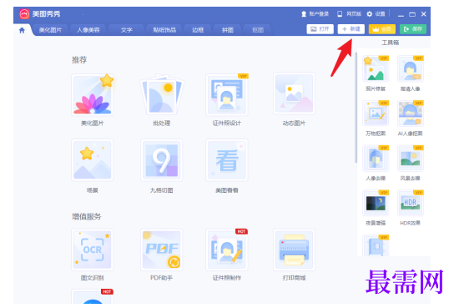Open the 网页版 web version link
Image resolution: width=459 pixels, height=308 pixels.
[350, 13]
